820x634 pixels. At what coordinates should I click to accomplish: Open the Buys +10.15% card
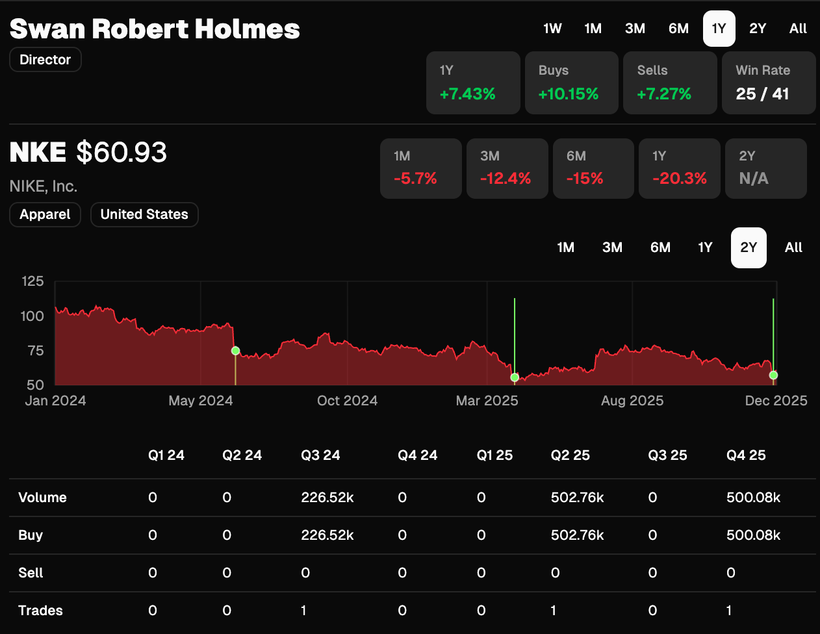572,83
